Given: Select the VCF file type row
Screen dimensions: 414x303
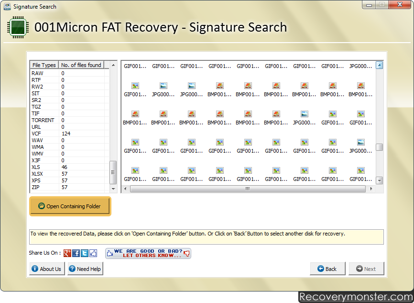Looking at the screenshot, I should [x=69, y=134].
